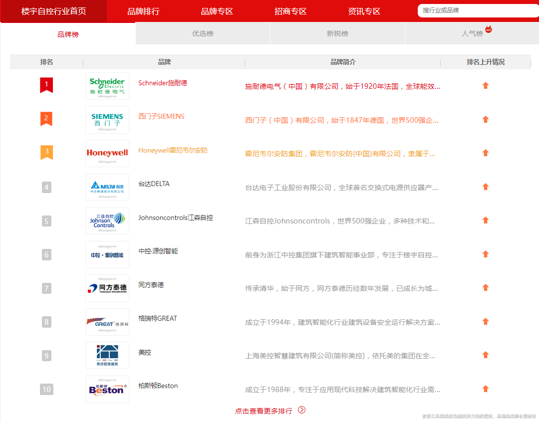
Task: Select the Delta brand logo
Action: [x=107, y=187]
